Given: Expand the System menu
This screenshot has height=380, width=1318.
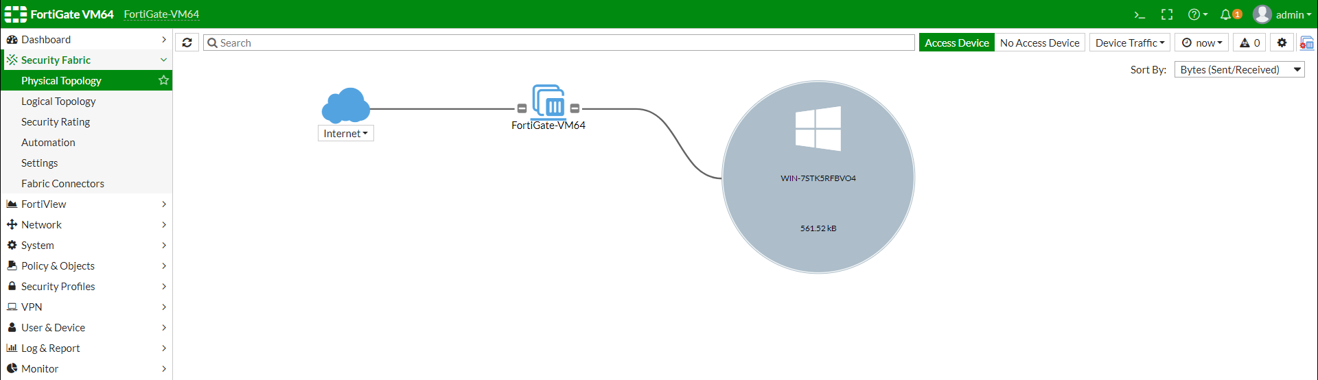Looking at the screenshot, I should [86, 245].
